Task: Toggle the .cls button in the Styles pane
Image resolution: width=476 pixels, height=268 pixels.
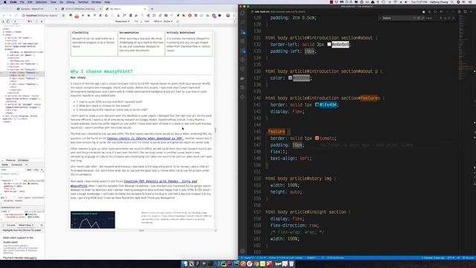Action: [36, 170]
